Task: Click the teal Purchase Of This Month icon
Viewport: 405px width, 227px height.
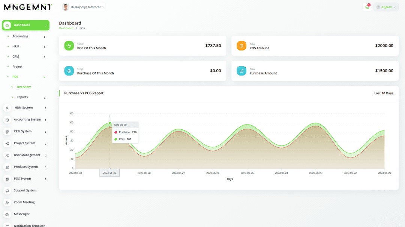Action: (x=69, y=71)
